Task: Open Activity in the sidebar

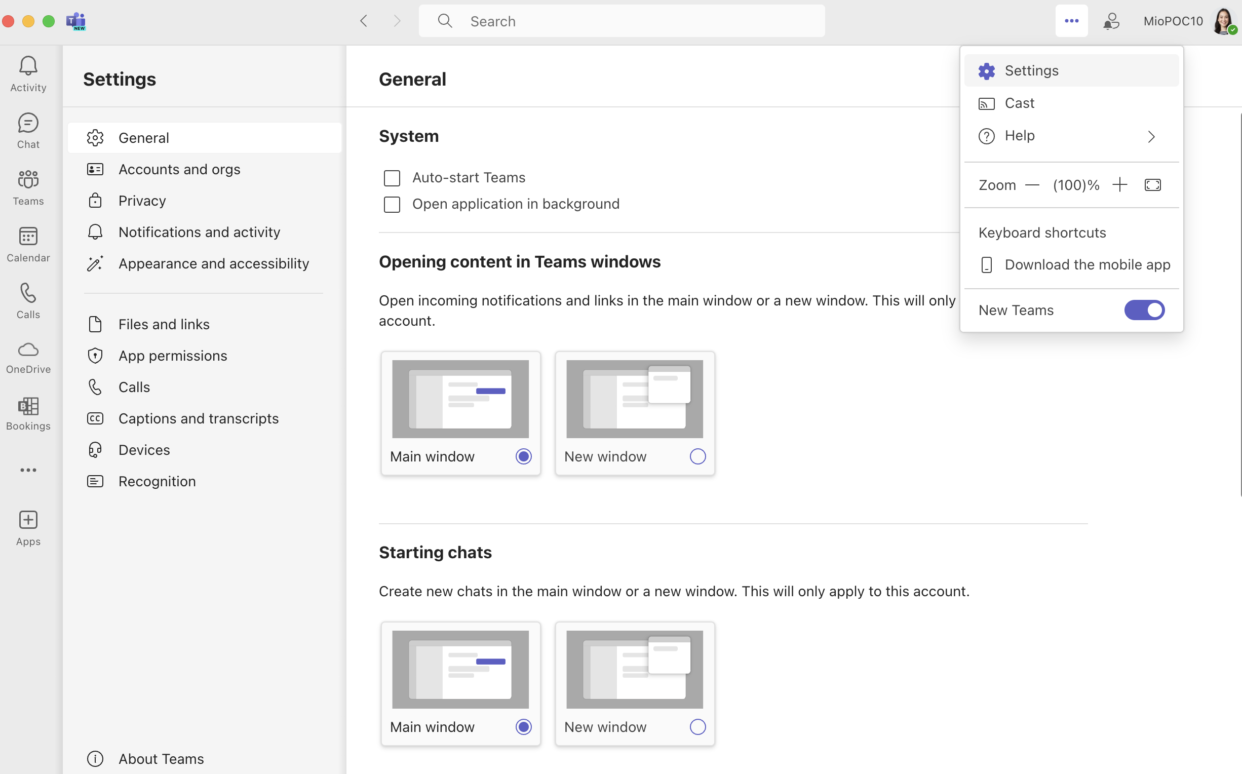Action: (28, 73)
